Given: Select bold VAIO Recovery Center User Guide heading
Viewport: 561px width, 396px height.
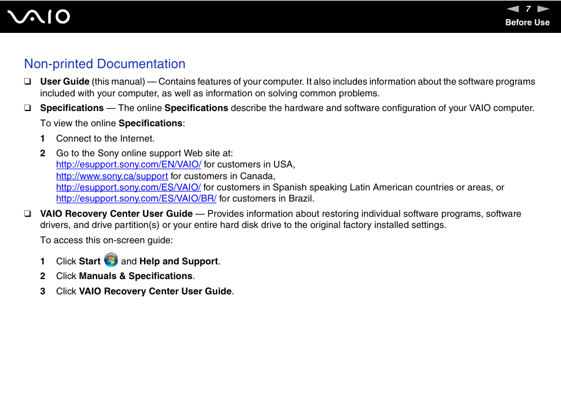Looking at the screenshot, I should pyautogui.click(x=116, y=214).
